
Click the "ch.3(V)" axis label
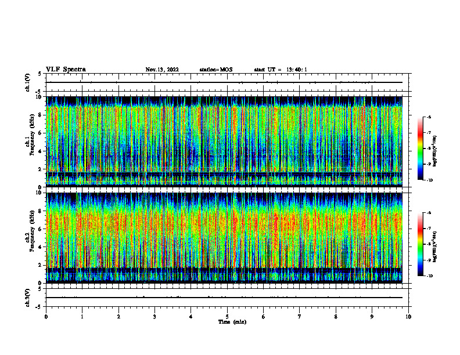[28, 298]
